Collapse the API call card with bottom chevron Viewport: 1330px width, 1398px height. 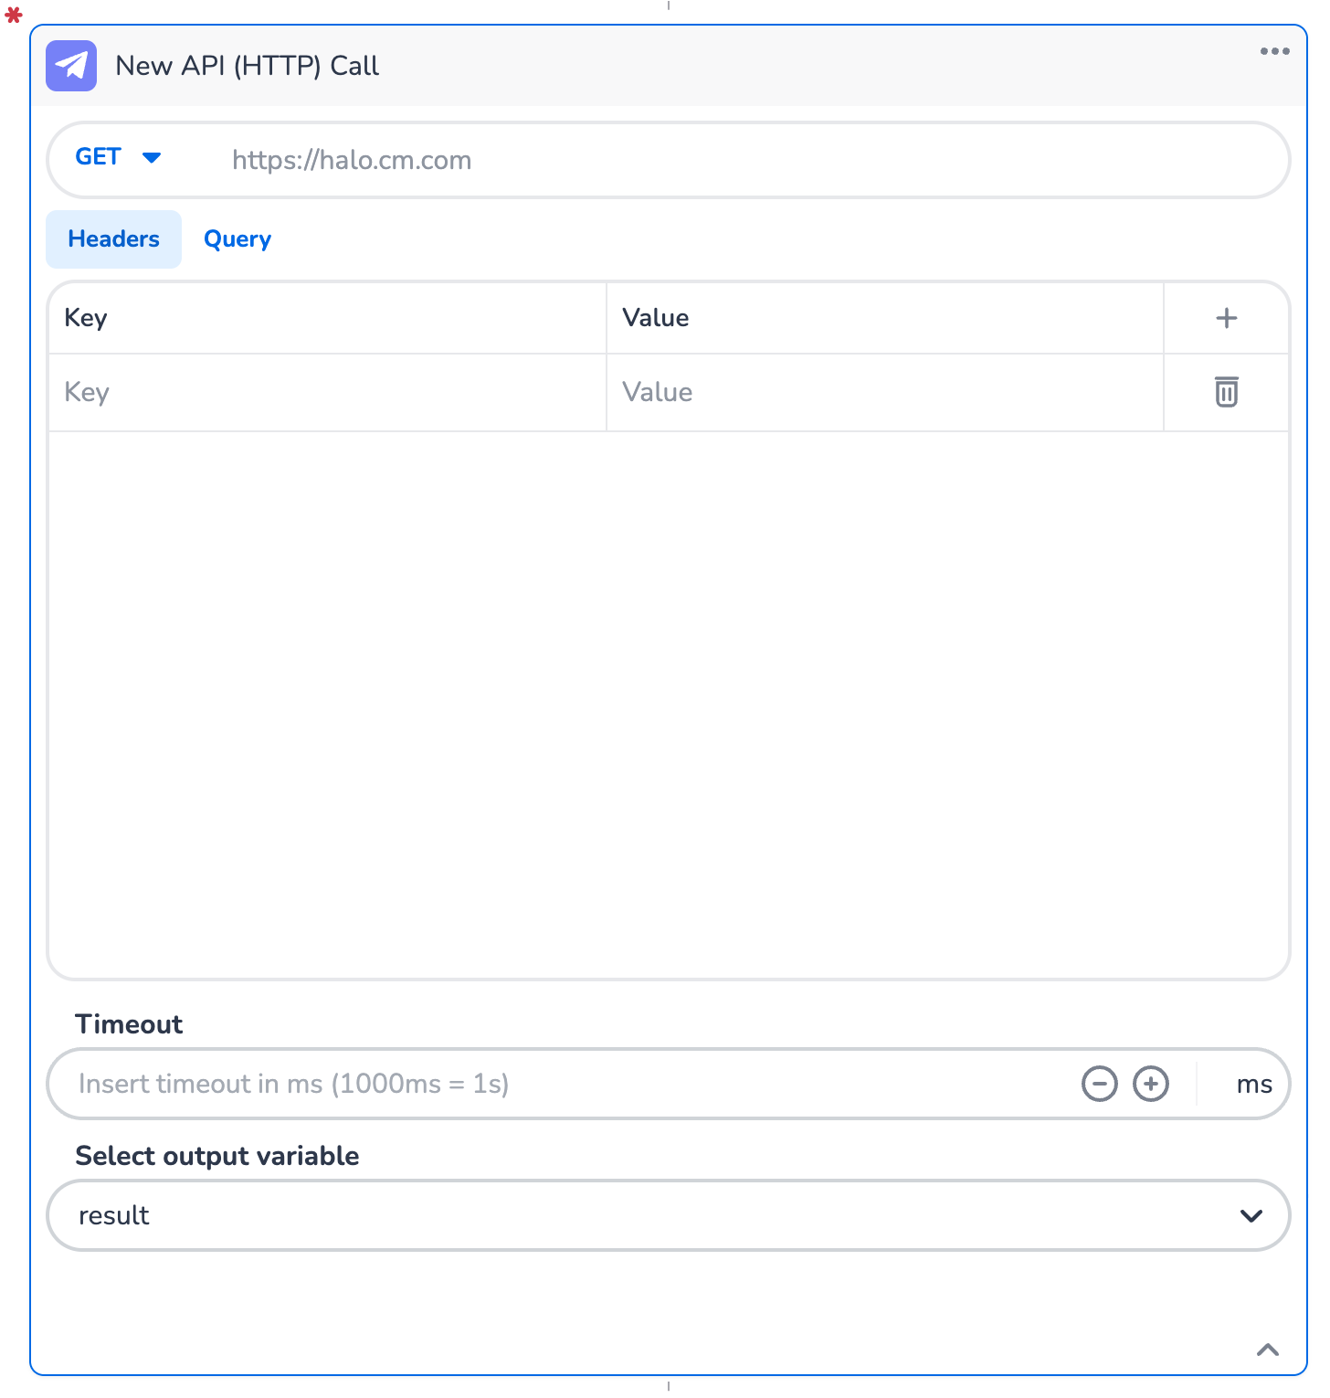pyautogui.click(x=1267, y=1350)
